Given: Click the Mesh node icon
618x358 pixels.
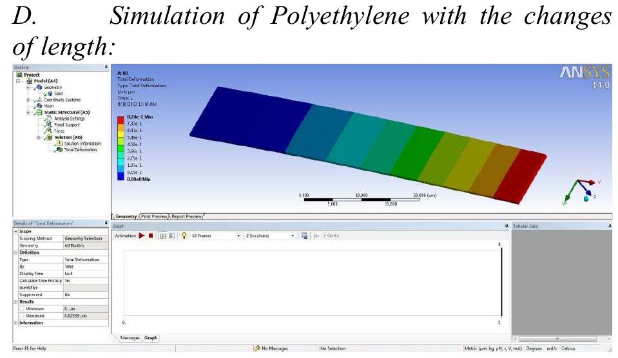Looking at the screenshot, I should (x=39, y=106).
